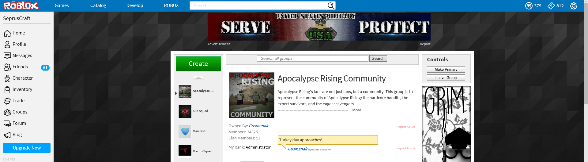Click the GRIM advertisement image

point(446,124)
